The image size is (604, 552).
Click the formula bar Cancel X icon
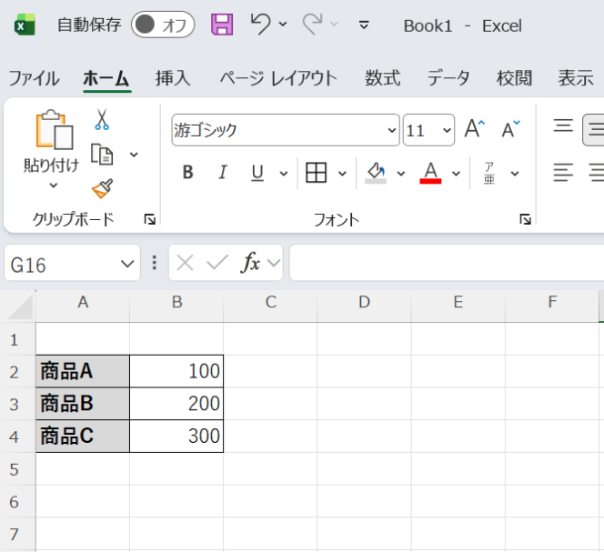click(x=185, y=263)
